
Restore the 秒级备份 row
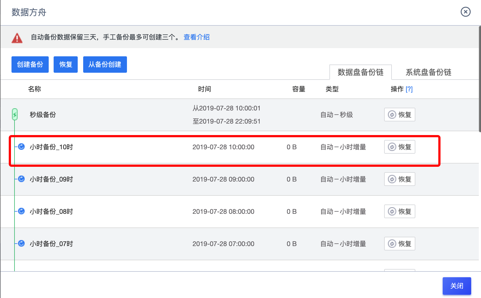point(400,115)
